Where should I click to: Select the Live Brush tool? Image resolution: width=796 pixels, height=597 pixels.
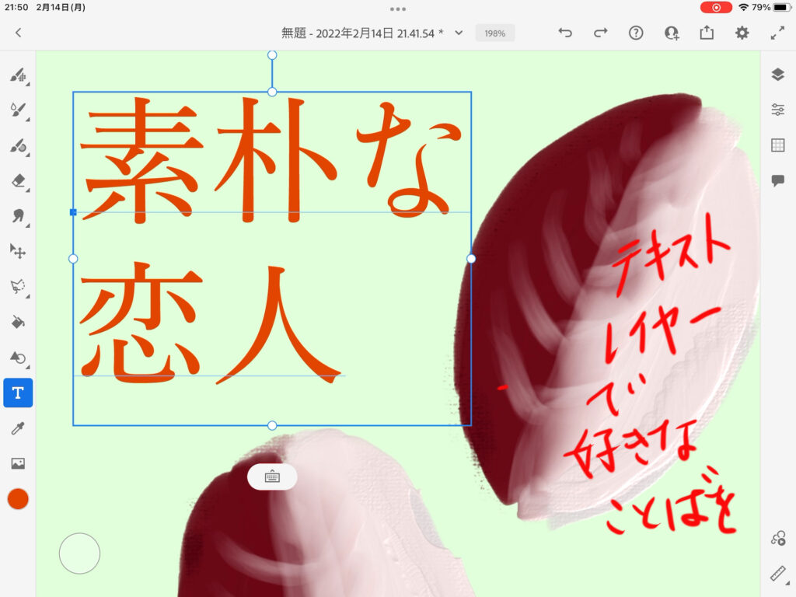[18, 110]
